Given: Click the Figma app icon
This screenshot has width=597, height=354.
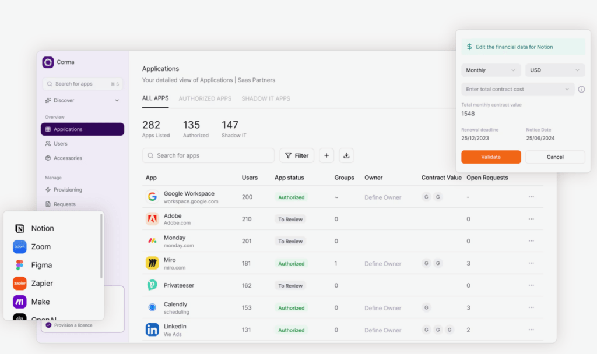Looking at the screenshot, I should click(x=19, y=265).
